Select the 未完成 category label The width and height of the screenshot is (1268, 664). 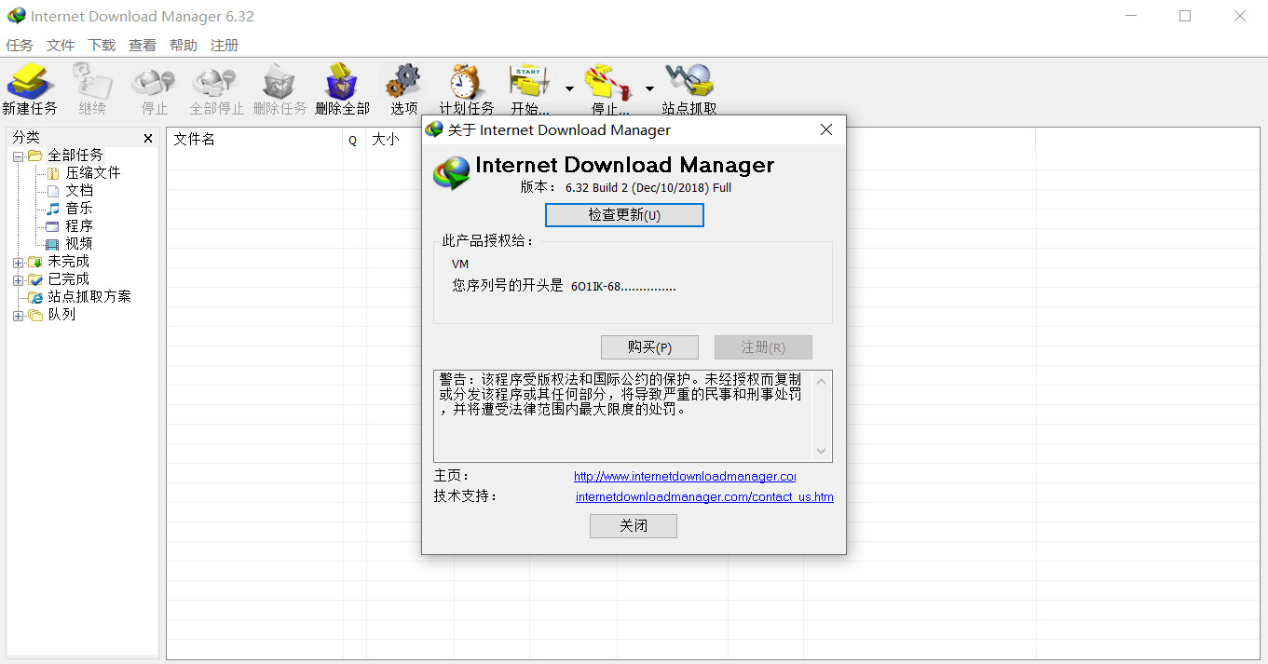(69, 262)
